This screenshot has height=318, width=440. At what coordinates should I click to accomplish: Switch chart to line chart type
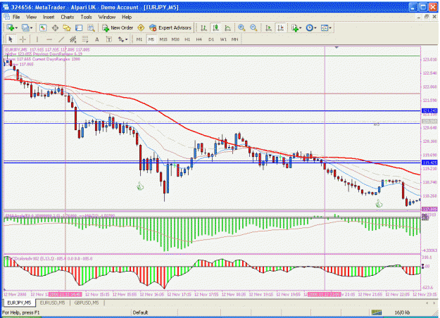coord(227,27)
